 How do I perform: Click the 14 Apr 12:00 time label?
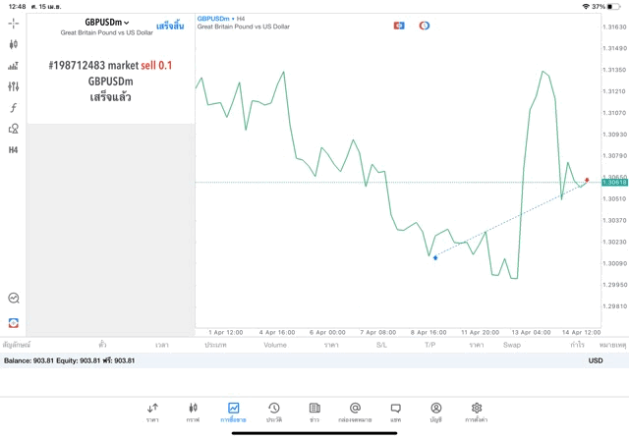[x=581, y=332]
